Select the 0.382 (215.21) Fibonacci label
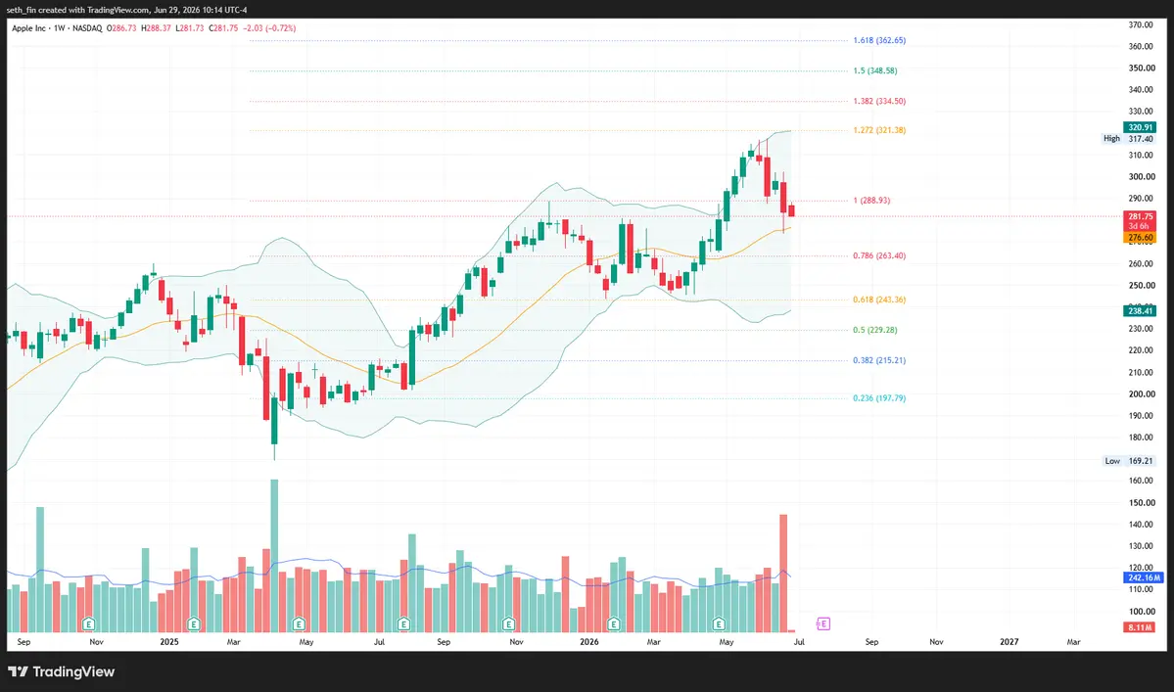The image size is (1174, 692). [879, 360]
